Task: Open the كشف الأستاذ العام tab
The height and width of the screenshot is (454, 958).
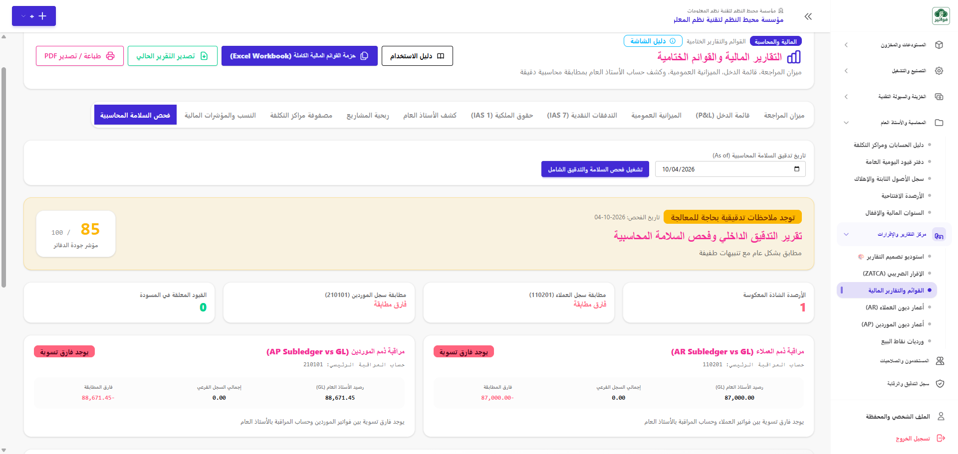Action: coord(430,115)
